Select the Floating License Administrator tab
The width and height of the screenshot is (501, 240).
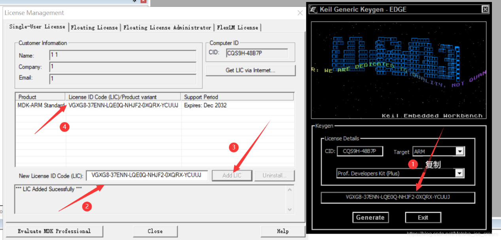167,28
